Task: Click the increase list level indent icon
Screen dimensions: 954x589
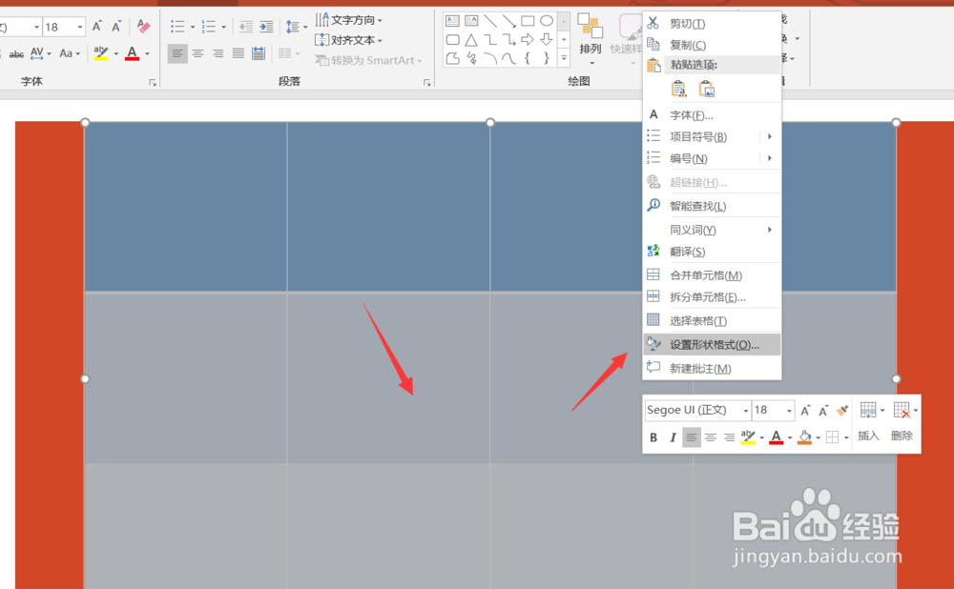Action: coord(266,27)
